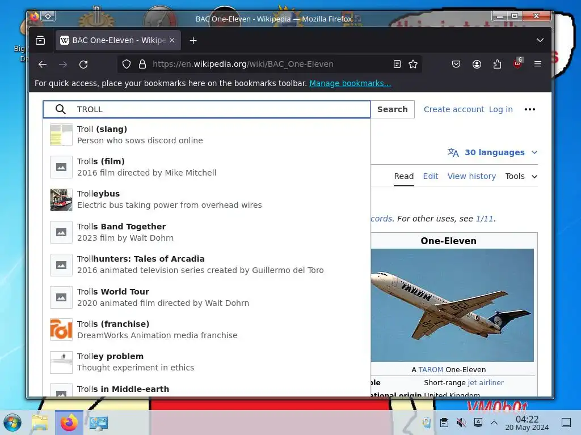Expand the list all tabs chevron

540,40
